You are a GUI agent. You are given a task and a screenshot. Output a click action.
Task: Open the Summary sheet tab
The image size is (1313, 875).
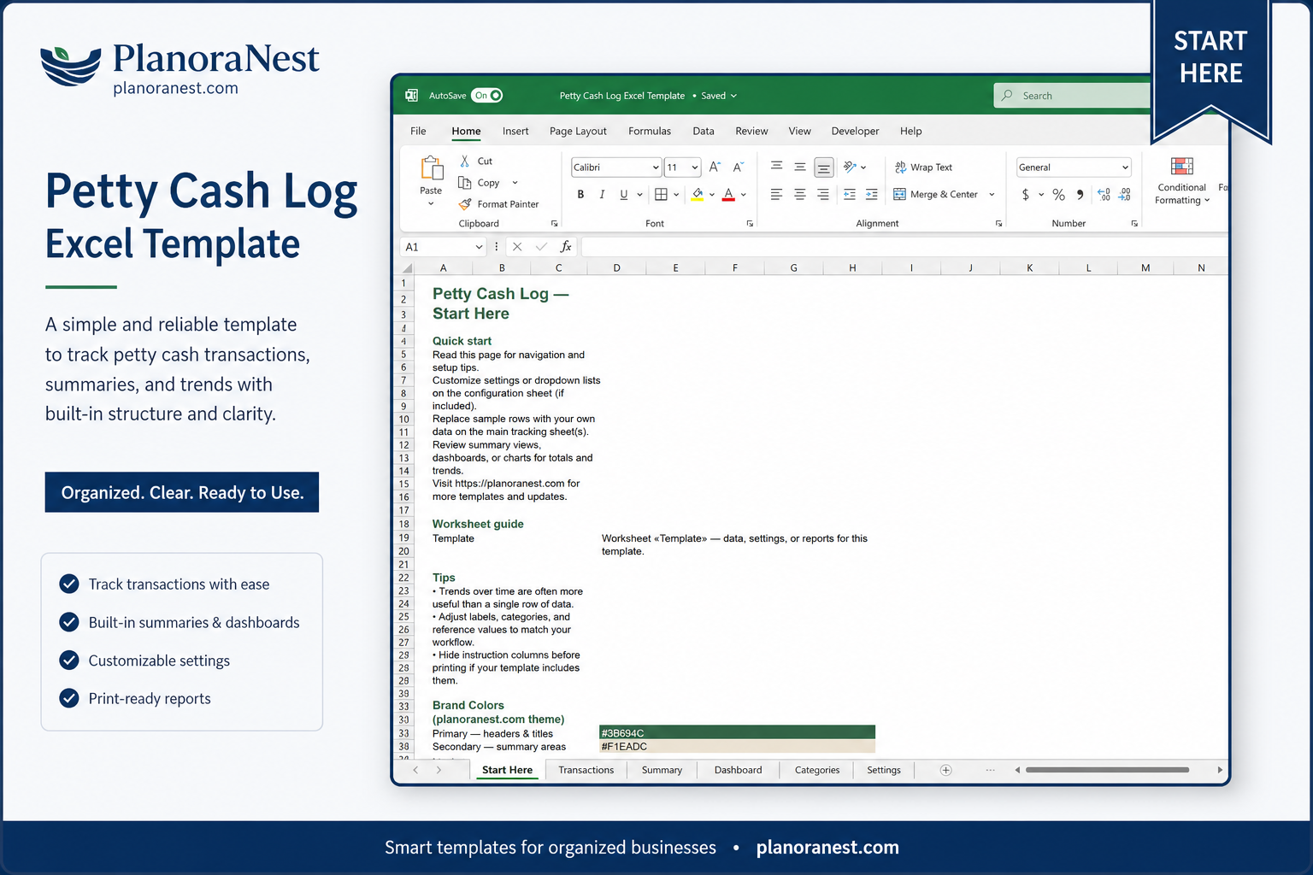click(662, 770)
